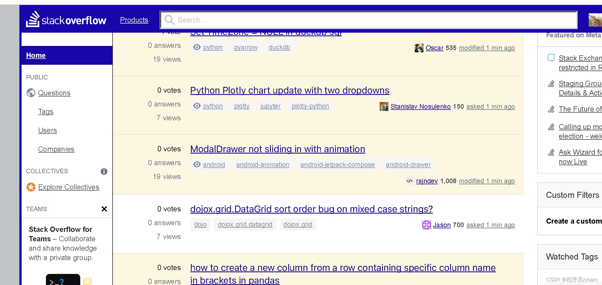
Task: Select the plotly-python tag
Action: click(310, 106)
